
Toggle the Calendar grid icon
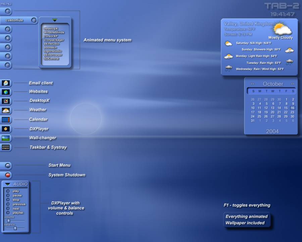(x=6, y=120)
